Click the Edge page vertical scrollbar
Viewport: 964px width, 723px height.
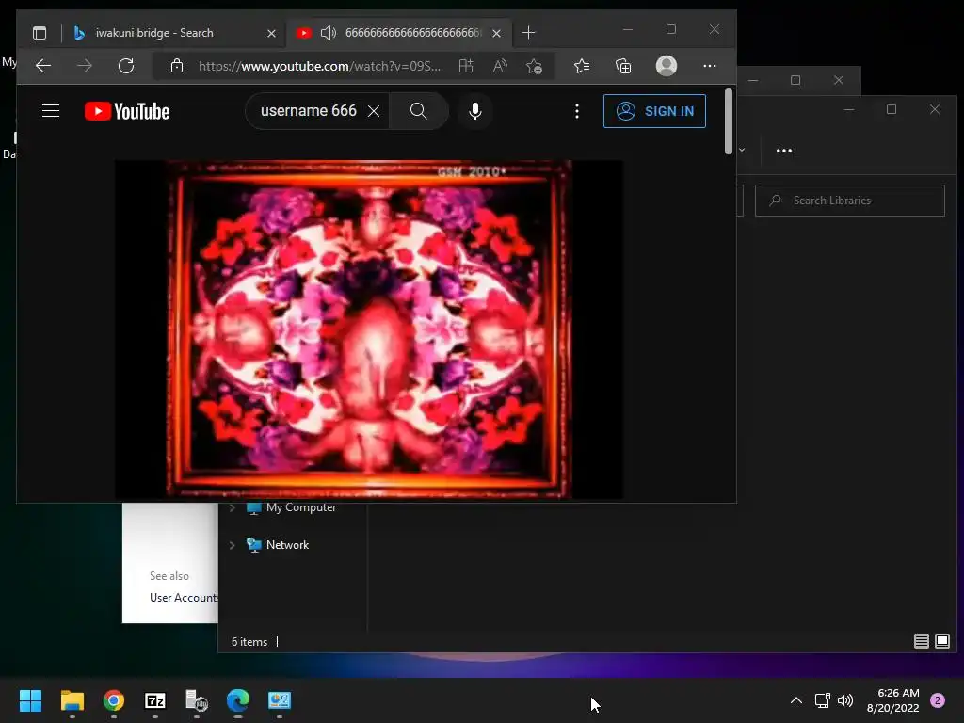729,121
